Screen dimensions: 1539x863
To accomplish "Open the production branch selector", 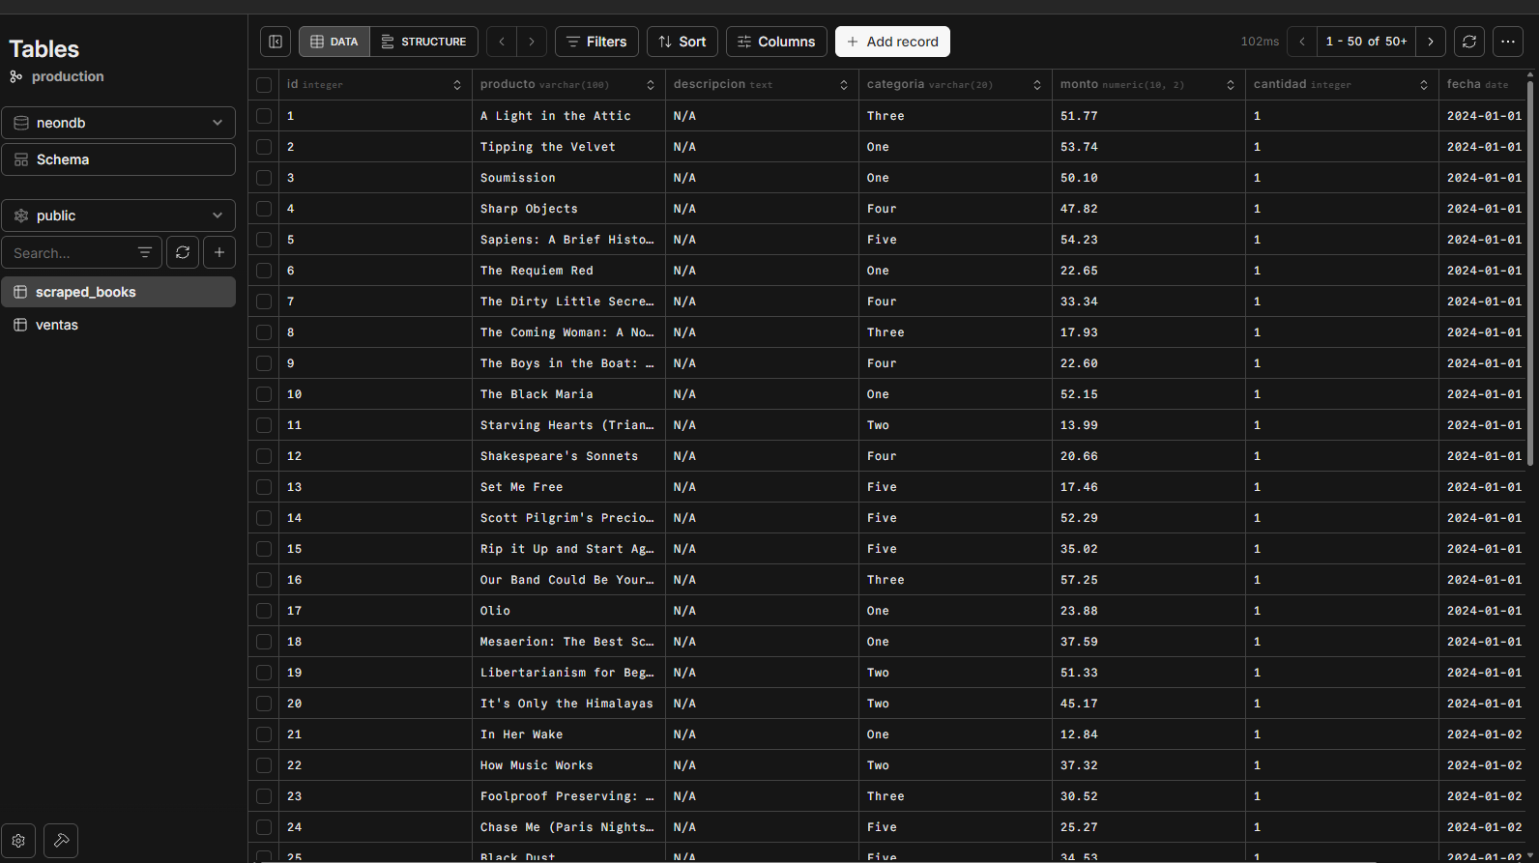I will [57, 76].
